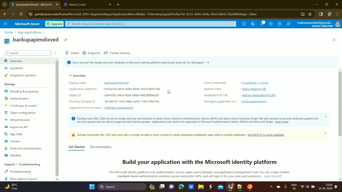Click Add a Redirect URI
The image size is (342, 192).
coord(254,89)
